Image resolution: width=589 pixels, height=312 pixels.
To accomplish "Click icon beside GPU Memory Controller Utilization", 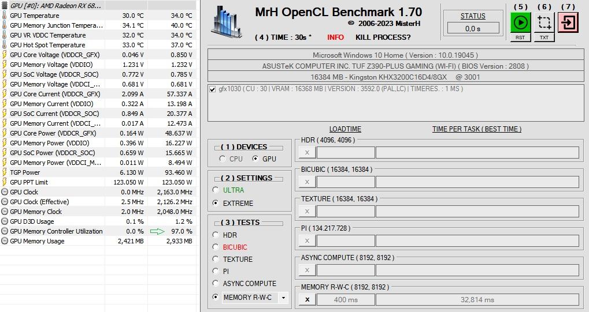I will [x=5, y=231].
